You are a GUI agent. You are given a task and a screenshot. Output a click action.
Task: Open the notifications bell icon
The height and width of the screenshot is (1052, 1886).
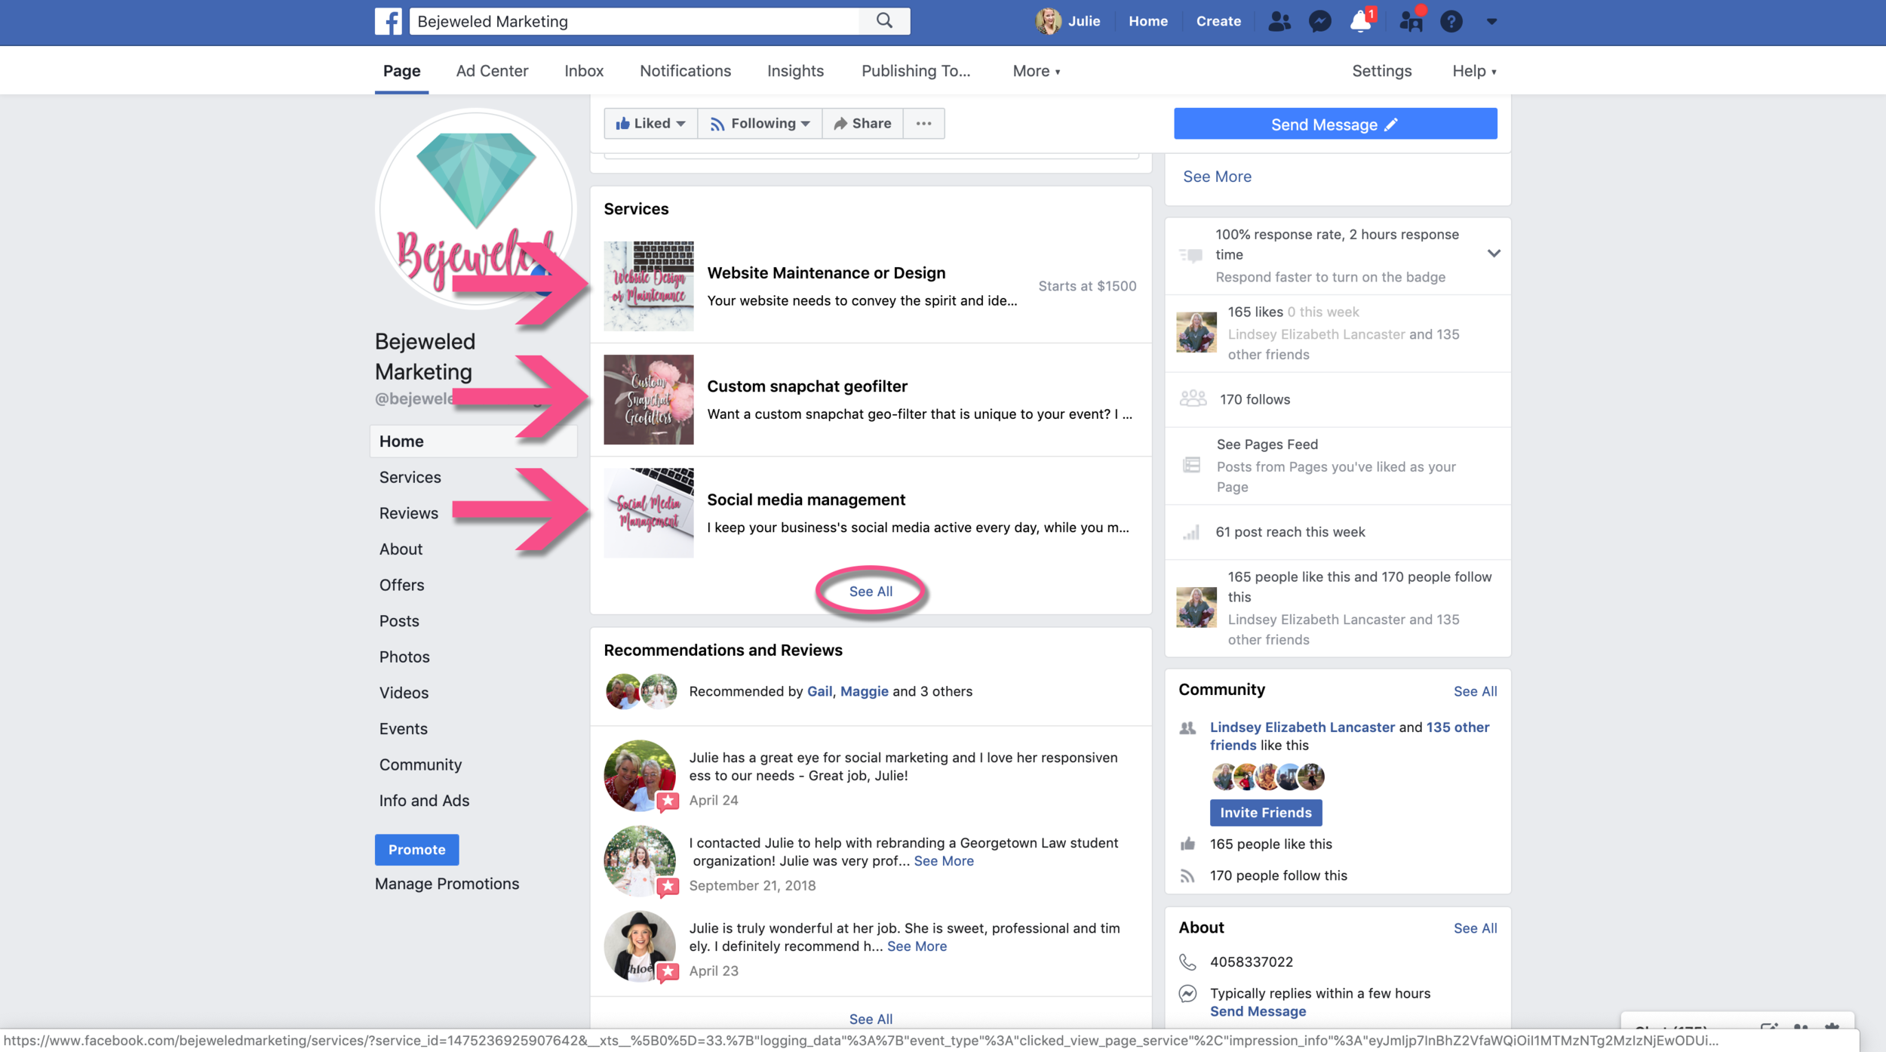pyautogui.click(x=1362, y=21)
